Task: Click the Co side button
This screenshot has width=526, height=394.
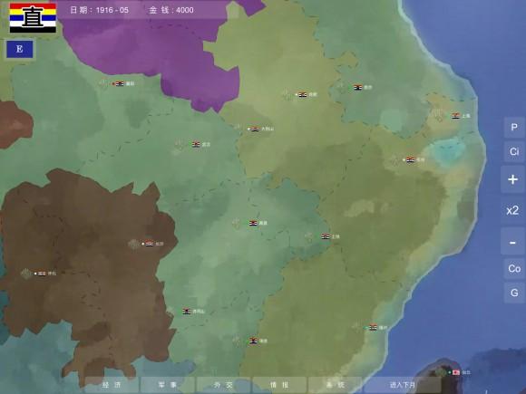Action: coord(514,268)
